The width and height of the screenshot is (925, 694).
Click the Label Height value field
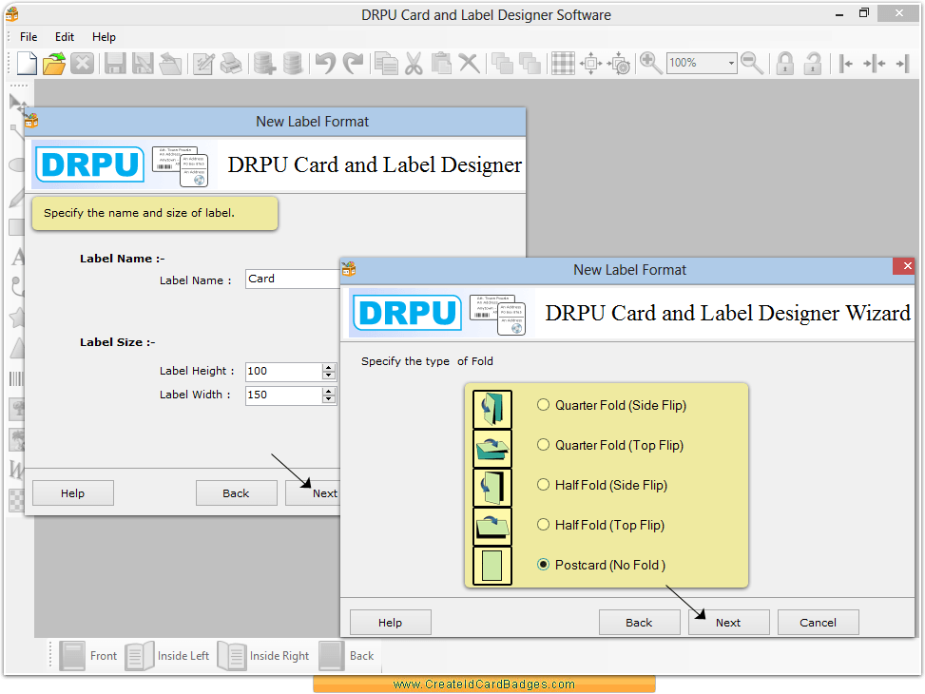283,371
